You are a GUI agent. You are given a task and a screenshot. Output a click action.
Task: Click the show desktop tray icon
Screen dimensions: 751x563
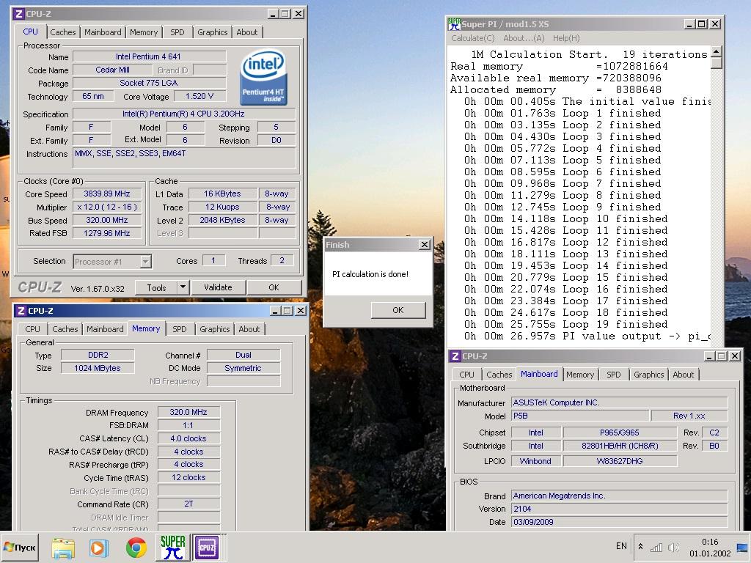click(x=744, y=547)
